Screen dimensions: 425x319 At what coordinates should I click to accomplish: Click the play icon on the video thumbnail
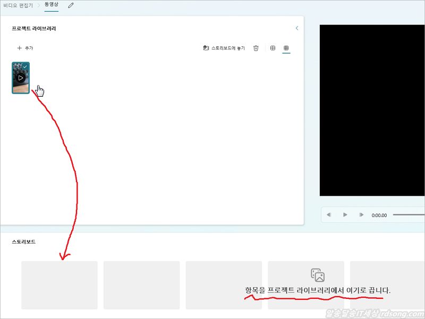(x=21, y=78)
